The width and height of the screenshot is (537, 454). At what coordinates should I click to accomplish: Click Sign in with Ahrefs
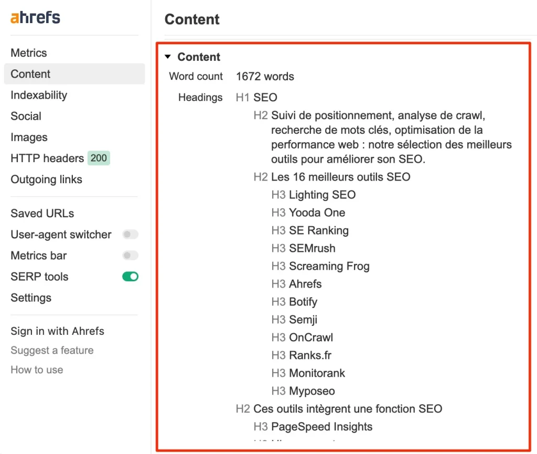coord(58,331)
